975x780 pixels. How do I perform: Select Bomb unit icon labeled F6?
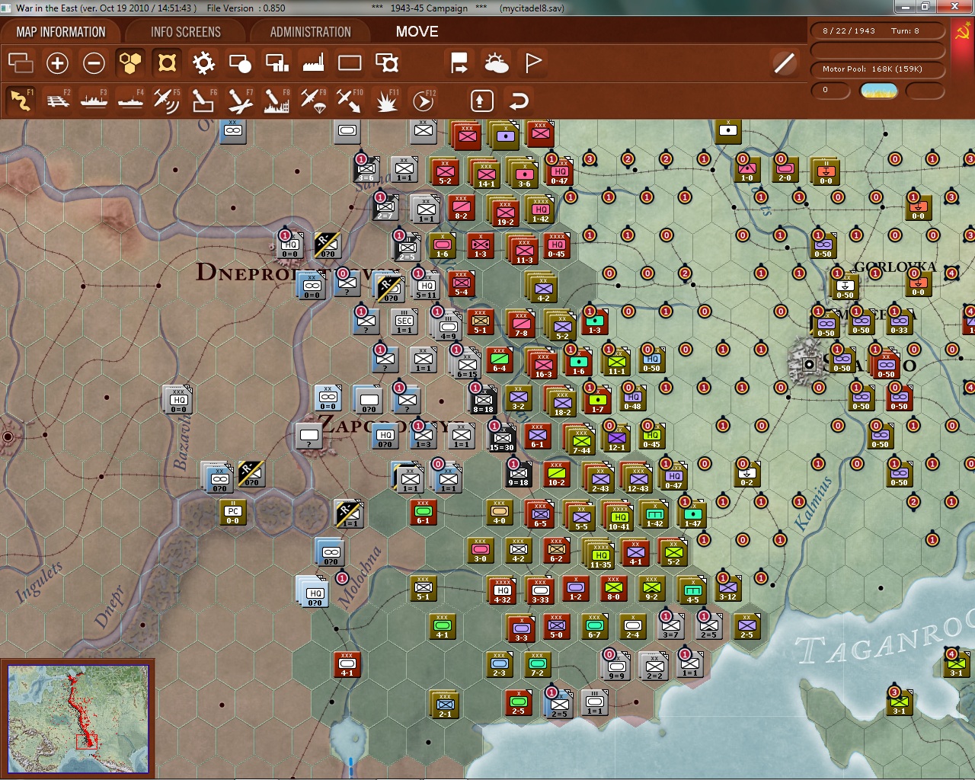point(203,101)
